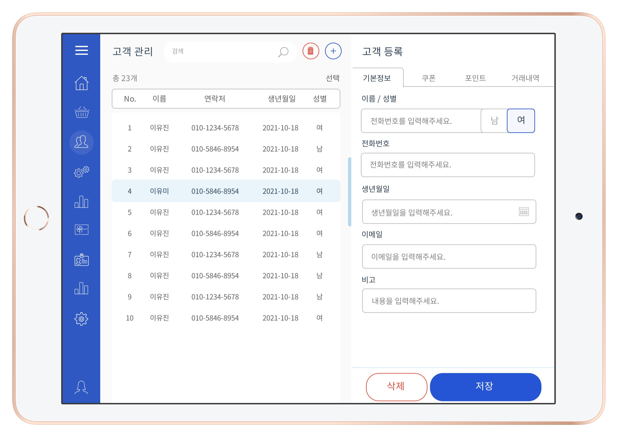Switch to the 거래내역 tab
This screenshot has height=437, width=617.
pos(525,78)
